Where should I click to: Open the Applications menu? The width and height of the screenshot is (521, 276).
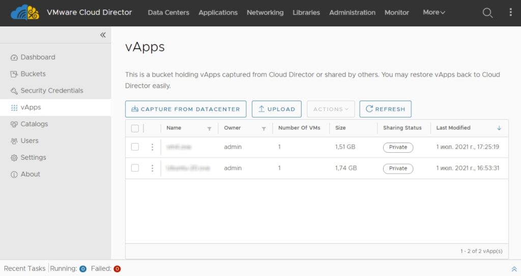point(218,13)
